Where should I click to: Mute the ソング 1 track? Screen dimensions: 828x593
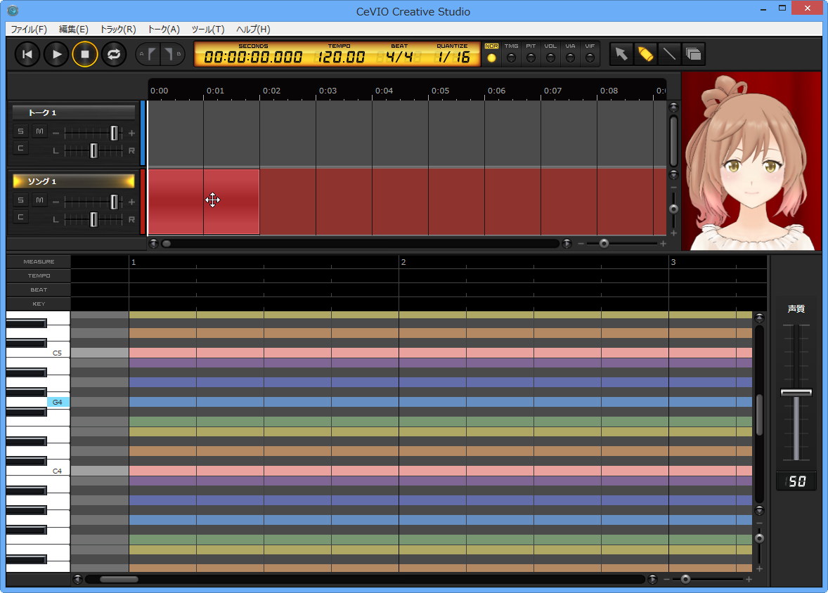pyautogui.click(x=39, y=200)
